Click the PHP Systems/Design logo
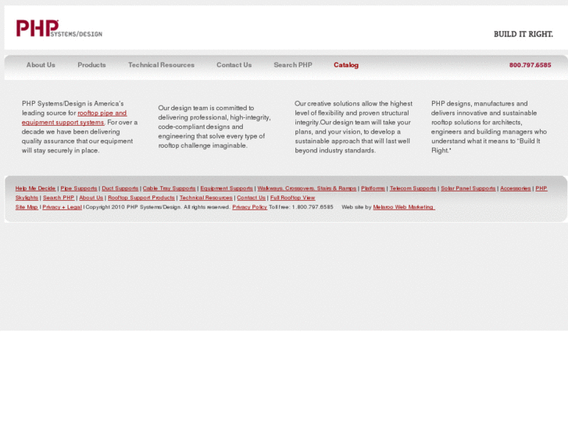Viewport: 568px width, 426px height. [x=59, y=28]
